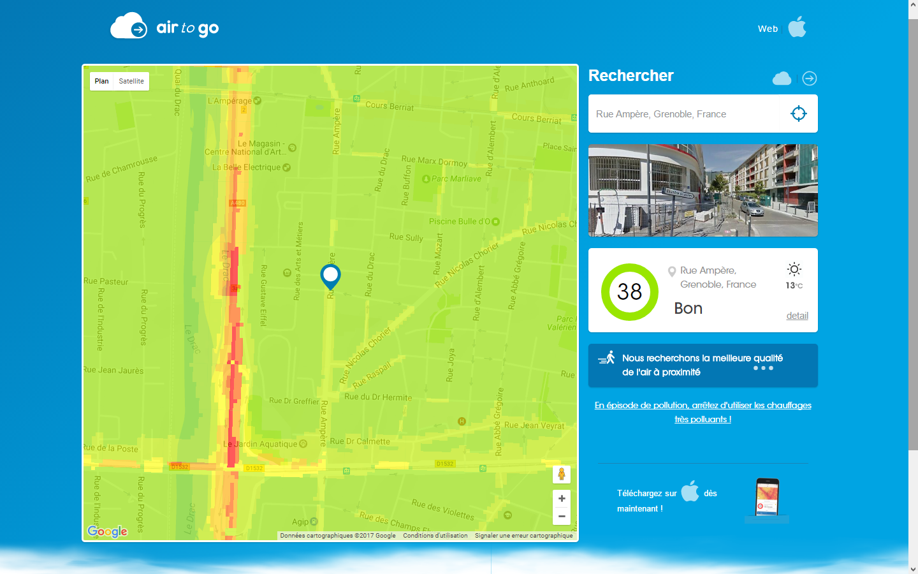Open the Web link in header
The width and height of the screenshot is (918, 574).
click(x=768, y=29)
